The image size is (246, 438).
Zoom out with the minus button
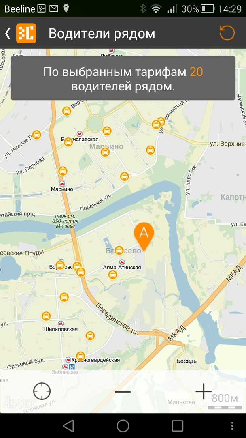pyautogui.click(x=123, y=392)
